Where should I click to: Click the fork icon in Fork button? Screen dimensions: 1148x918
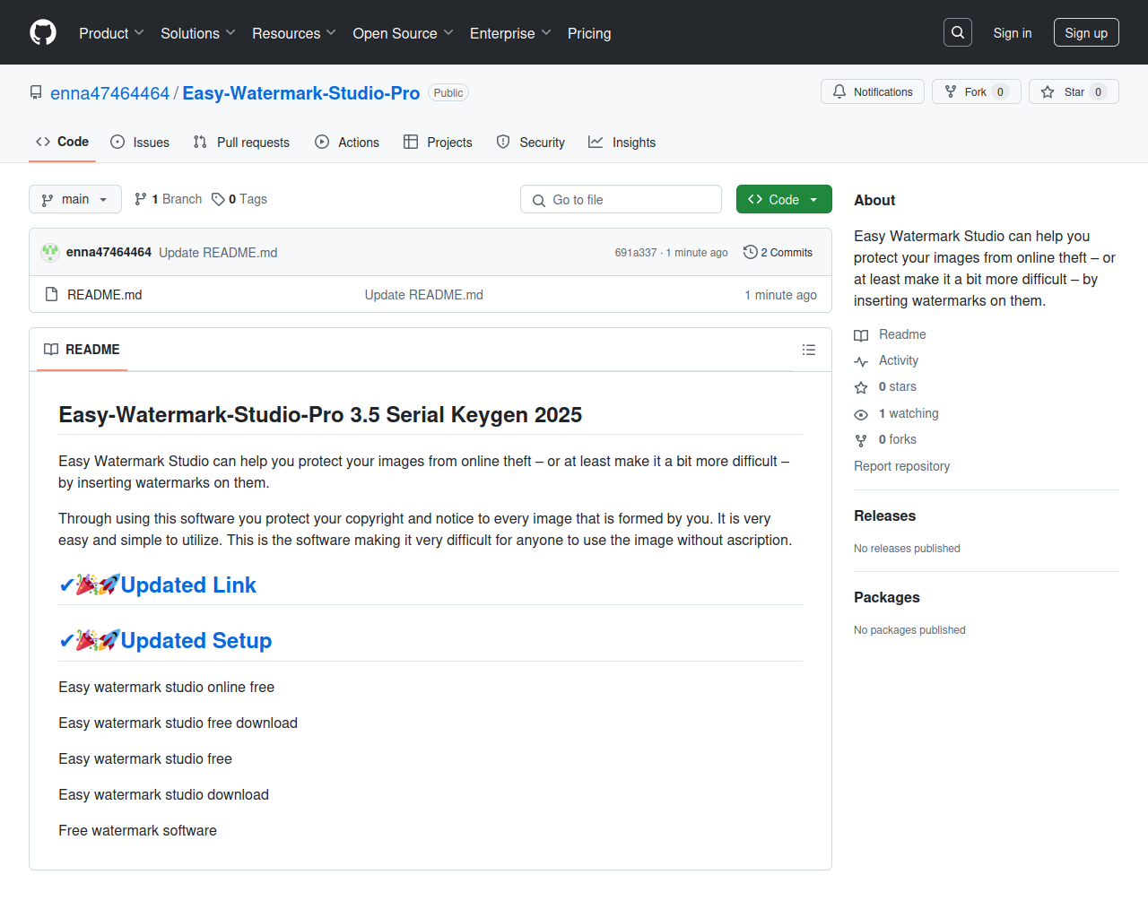click(x=951, y=92)
